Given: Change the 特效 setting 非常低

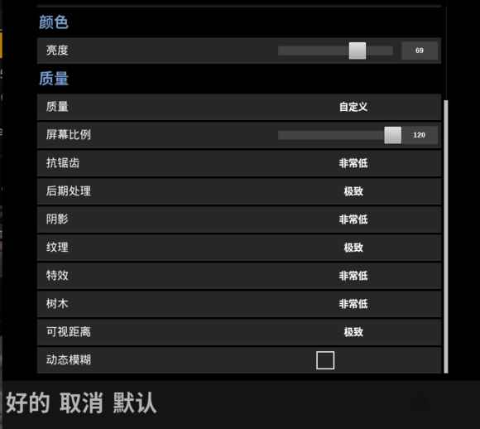Looking at the screenshot, I should coord(353,276).
